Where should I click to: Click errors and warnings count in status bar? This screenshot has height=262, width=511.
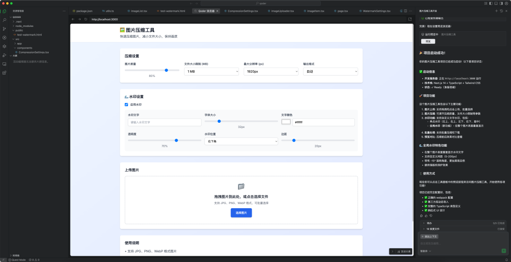(x=34, y=260)
